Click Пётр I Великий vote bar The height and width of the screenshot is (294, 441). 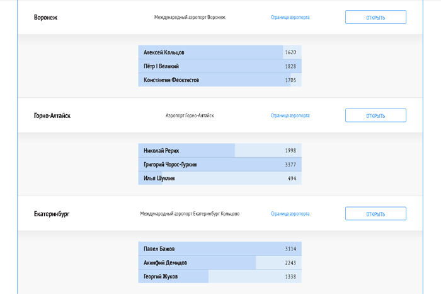click(219, 66)
